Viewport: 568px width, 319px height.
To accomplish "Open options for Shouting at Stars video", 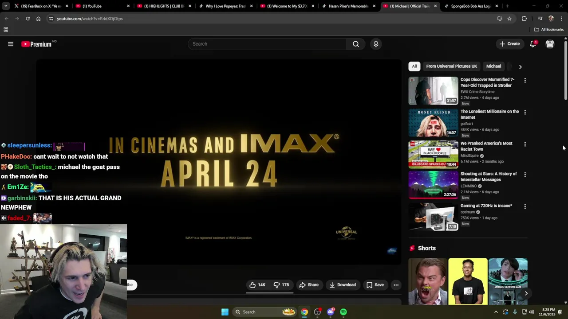I will 525,175.
